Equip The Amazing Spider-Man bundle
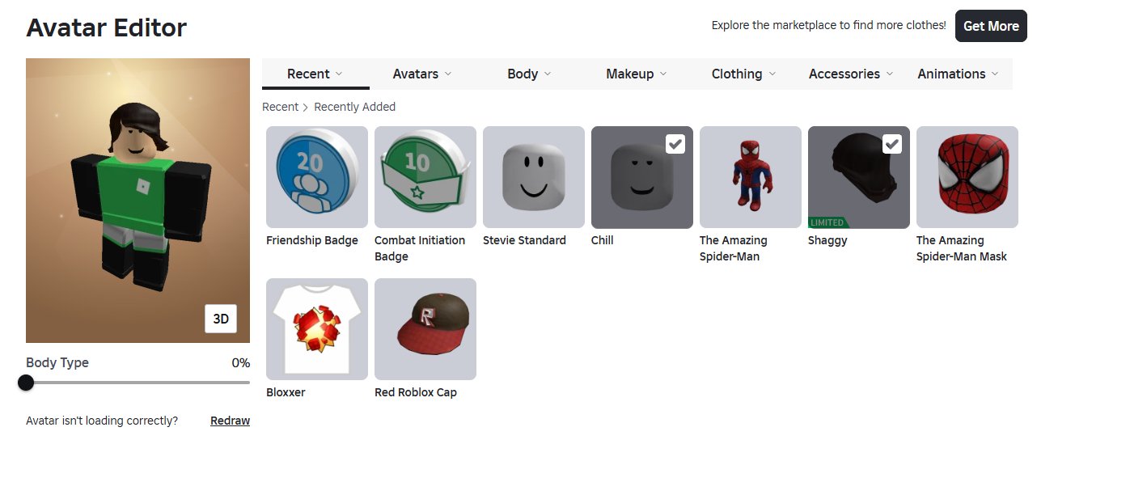The image size is (1147, 495). [751, 177]
